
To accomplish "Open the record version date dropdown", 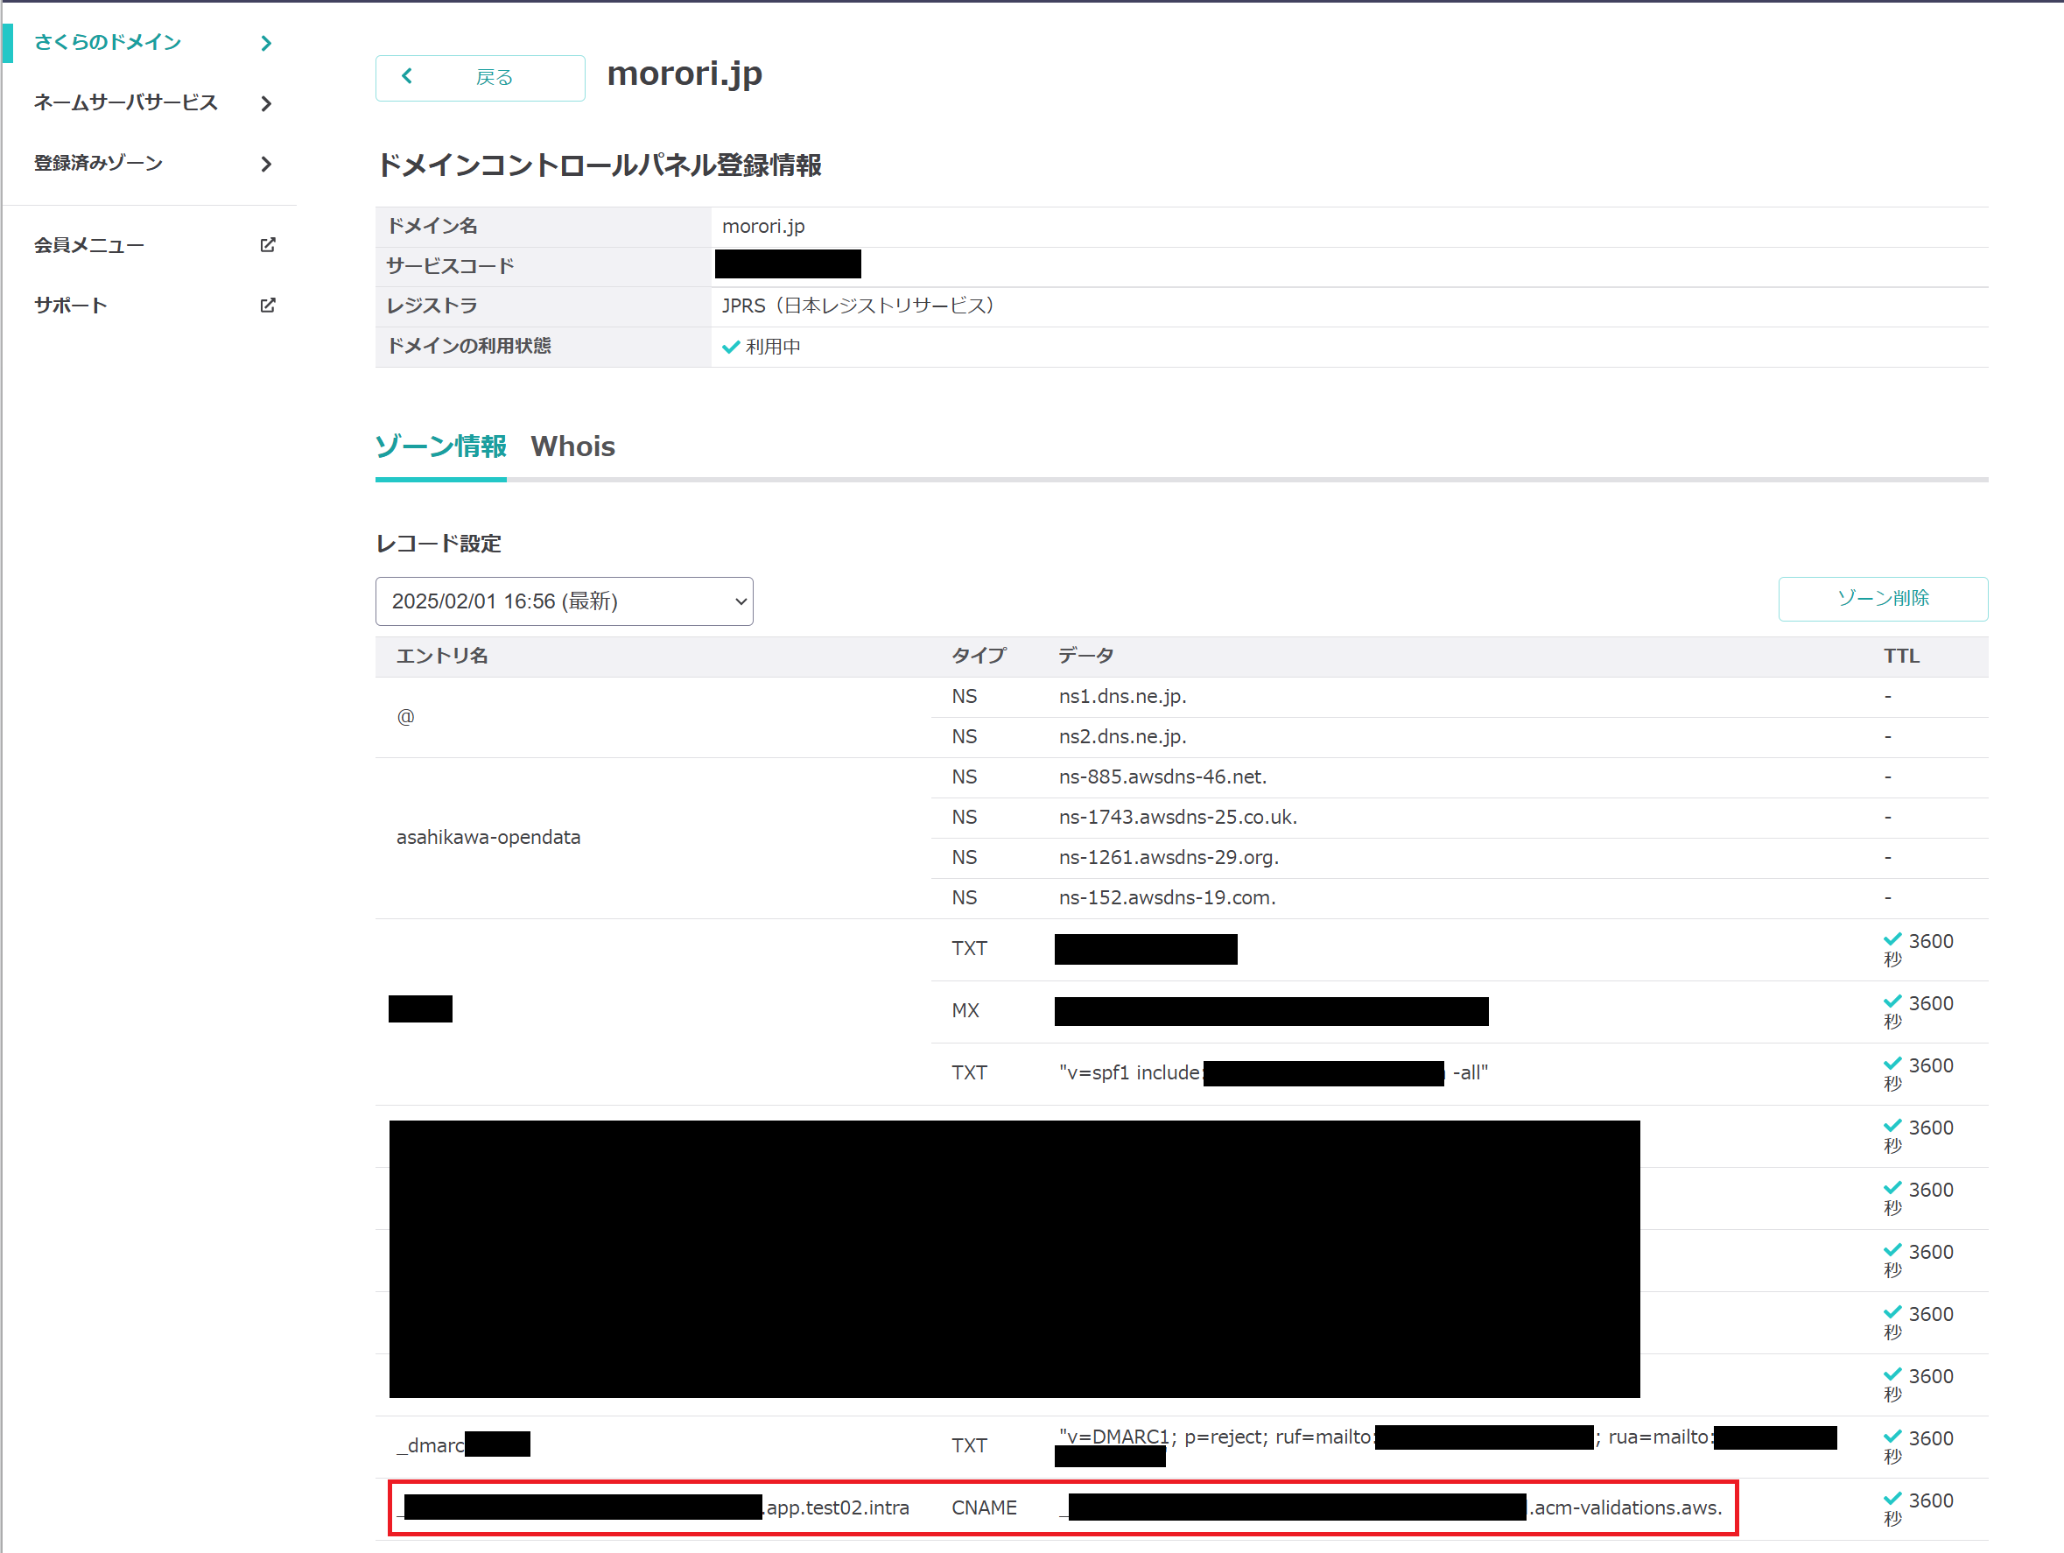I will click(564, 601).
